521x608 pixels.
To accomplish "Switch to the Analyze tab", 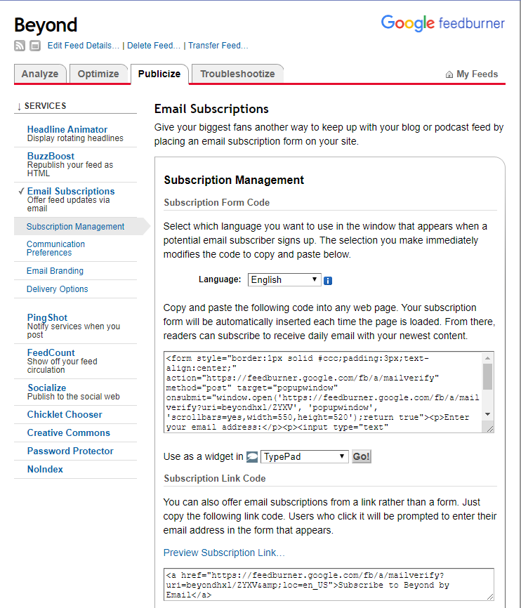I will pos(40,74).
